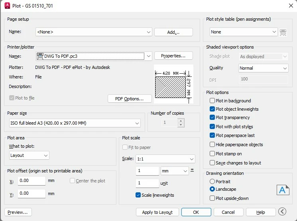This screenshot has width=297, height=221.
Task: Click the PDF Options button
Action: tap(130, 99)
